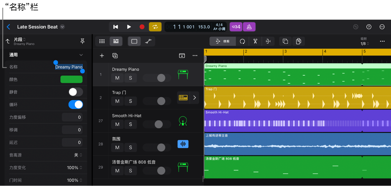391x186 pixels.
Task: Switch to the tracks view button
Action: coord(116,41)
